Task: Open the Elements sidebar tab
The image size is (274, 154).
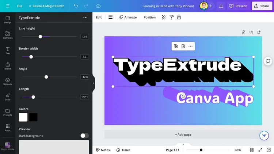Action: coord(8,35)
